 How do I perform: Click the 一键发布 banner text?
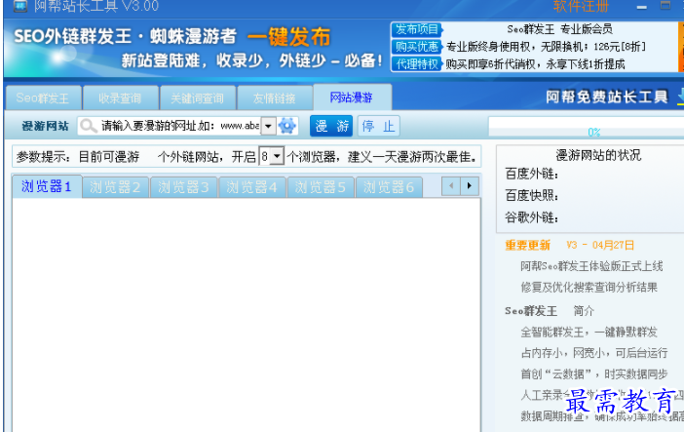coord(288,37)
